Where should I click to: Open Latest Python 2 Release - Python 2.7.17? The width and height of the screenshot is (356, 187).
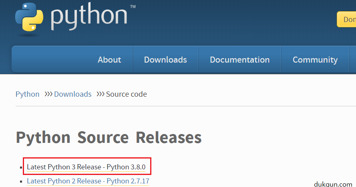point(88,181)
